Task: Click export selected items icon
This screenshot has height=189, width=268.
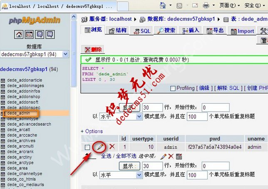Action: [x=179, y=157]
